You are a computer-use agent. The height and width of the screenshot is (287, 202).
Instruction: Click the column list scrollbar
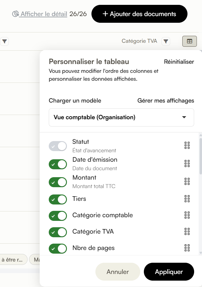[x=200, y=156]
